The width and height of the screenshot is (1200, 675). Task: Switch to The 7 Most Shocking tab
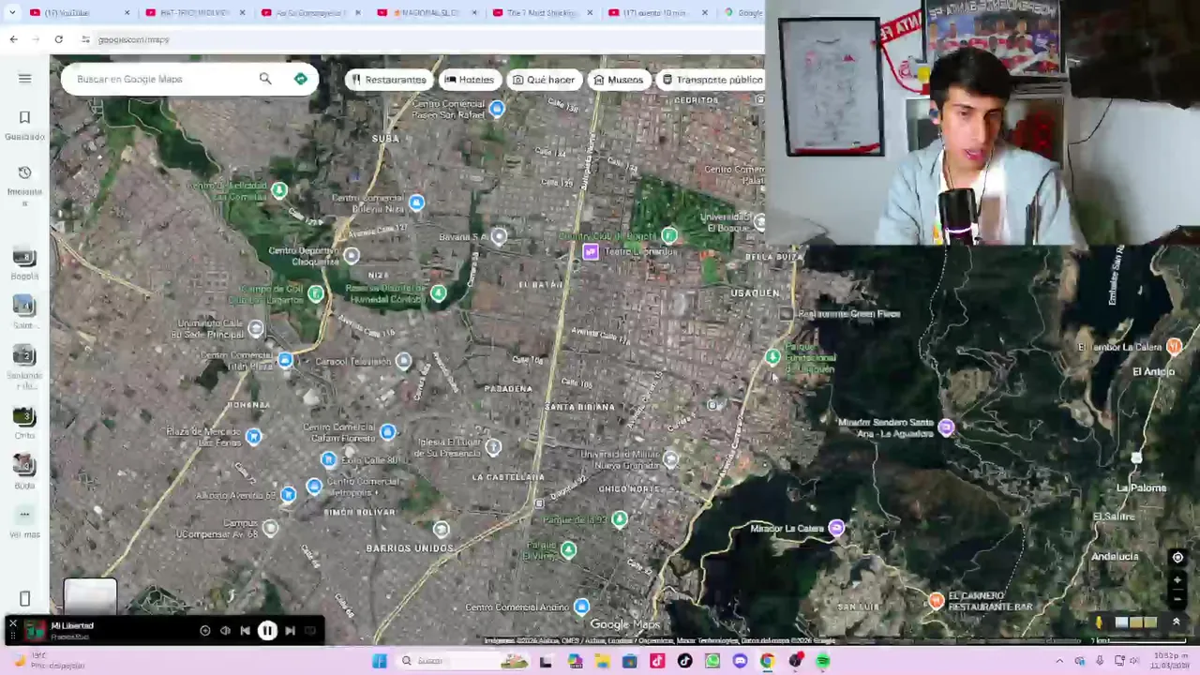(x=541, y=13)
